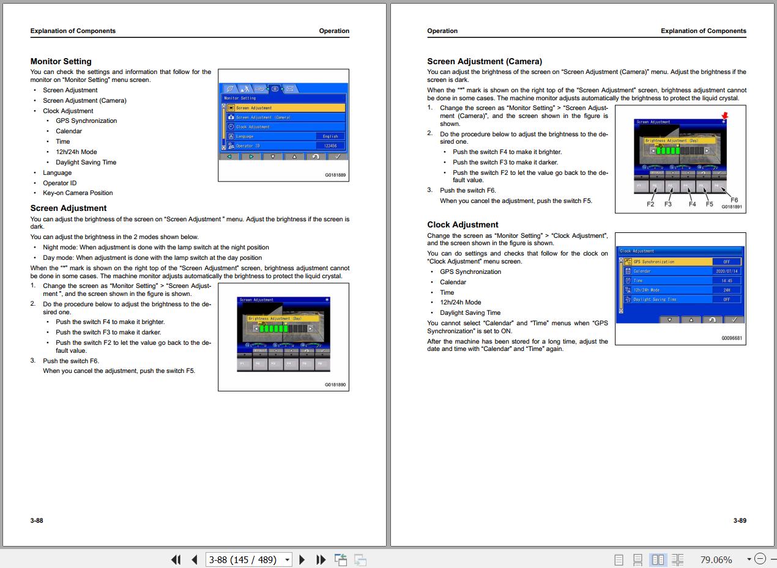This screenshot has height=568, width=777.
Task: Click the 'GPS Synchronization' bullet on left page
Action: [x=86, y=120]
